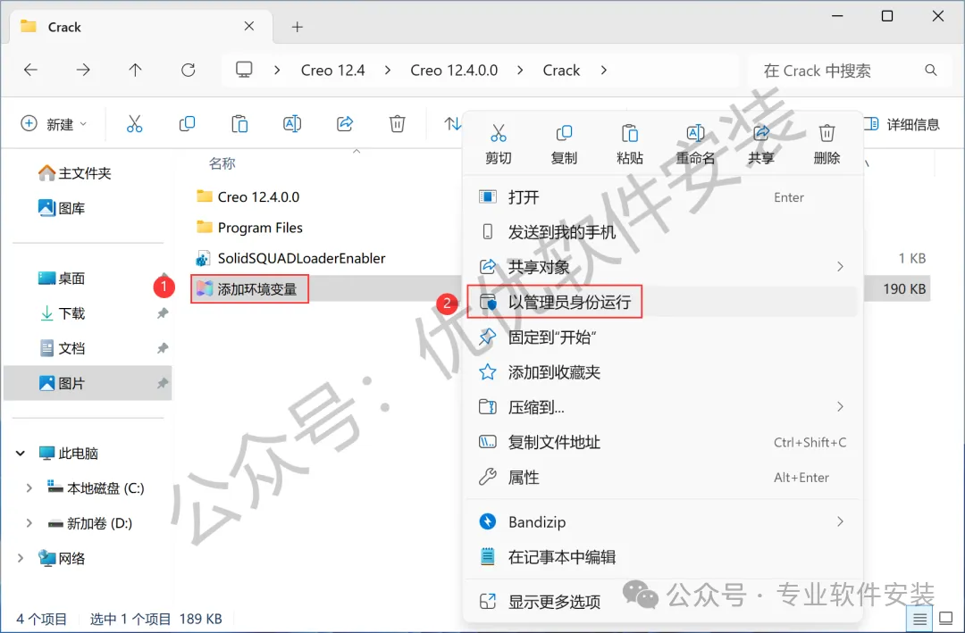Choose 固定到"开始" from context menu
The height and width of the screenshot is (633, 965).
pos(661,337)
